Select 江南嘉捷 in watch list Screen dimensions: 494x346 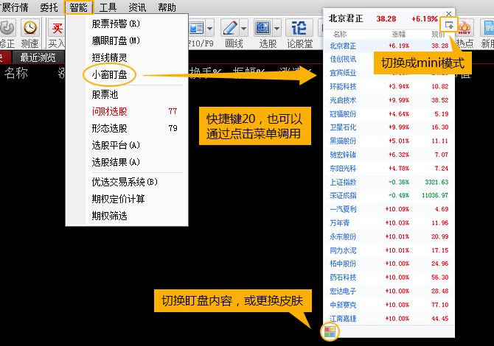[x=389, y=318]
